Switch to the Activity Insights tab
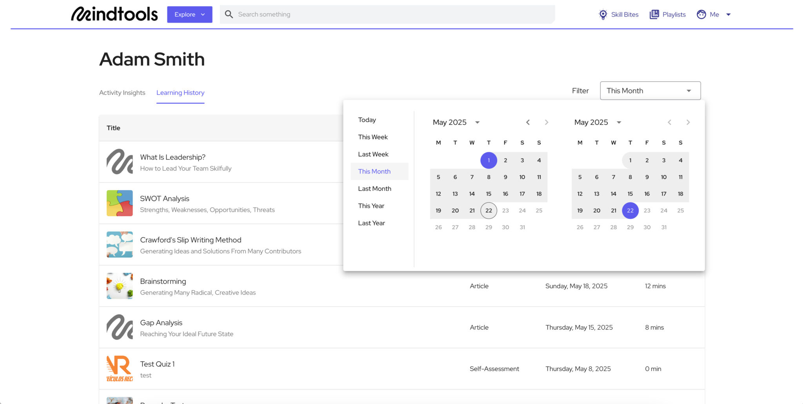 coord(122,92)
